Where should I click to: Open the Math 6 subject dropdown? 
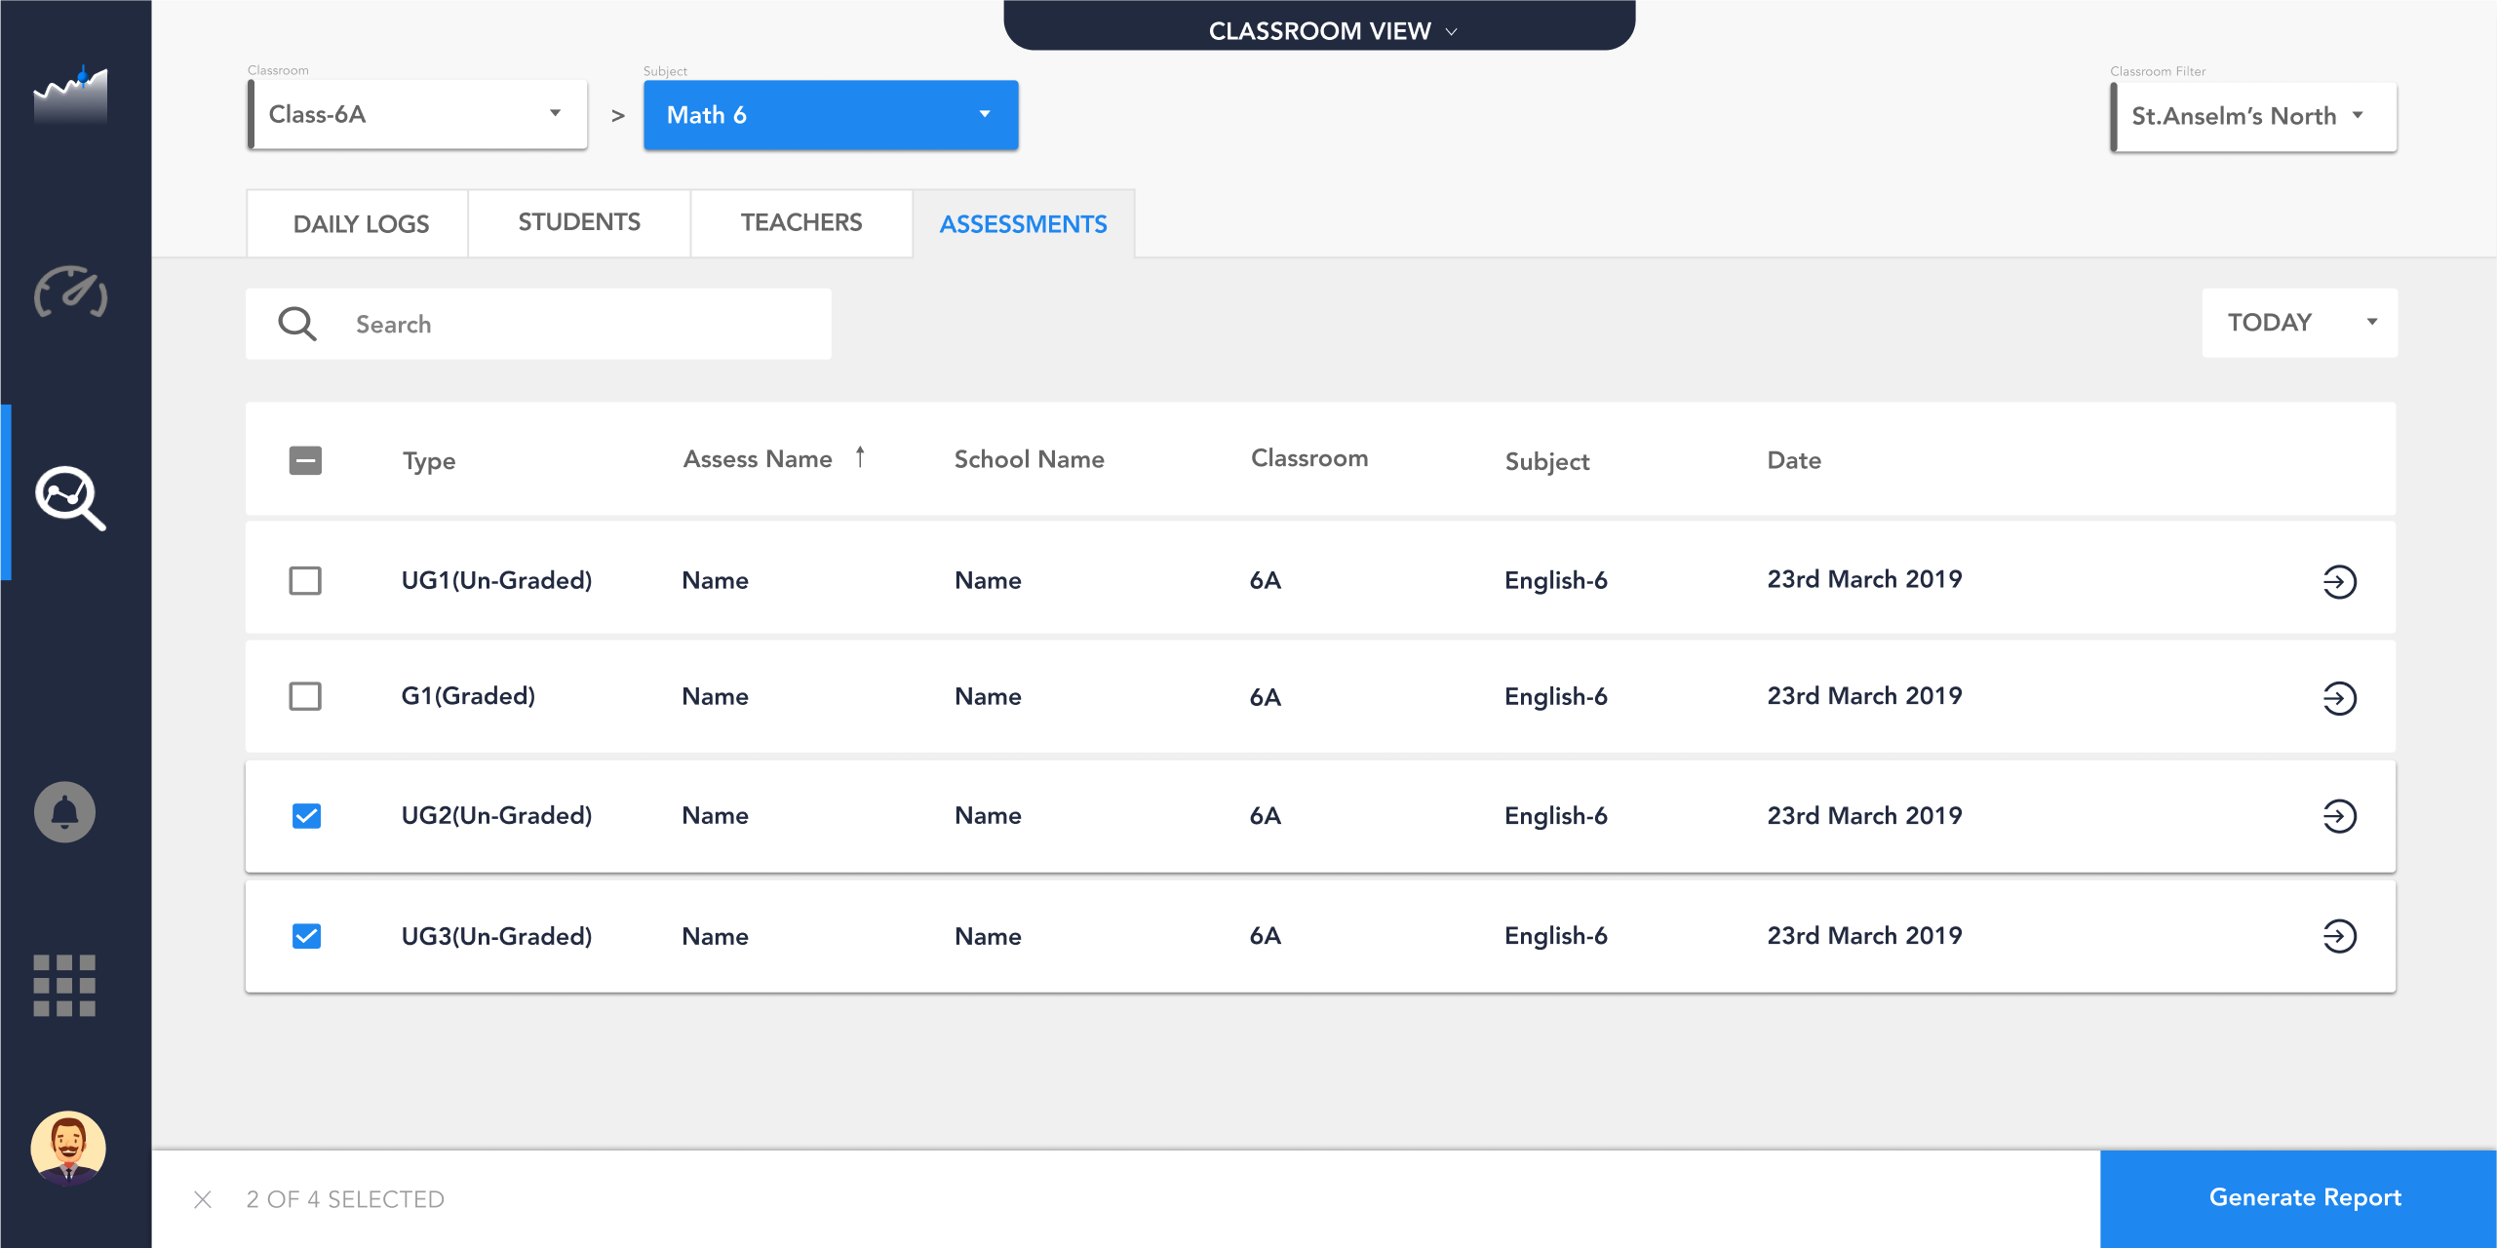click(x=830, y=115)
